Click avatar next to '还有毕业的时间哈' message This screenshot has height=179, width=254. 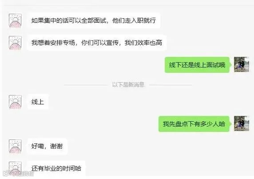coord(15,168)
